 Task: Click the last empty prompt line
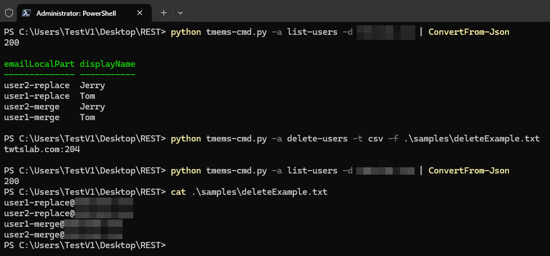(84, 245)
